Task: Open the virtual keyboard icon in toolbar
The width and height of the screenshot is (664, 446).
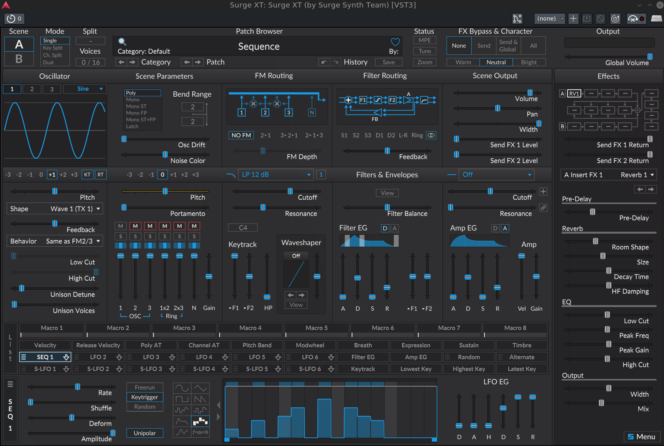Action: click(x=656, y=19)
